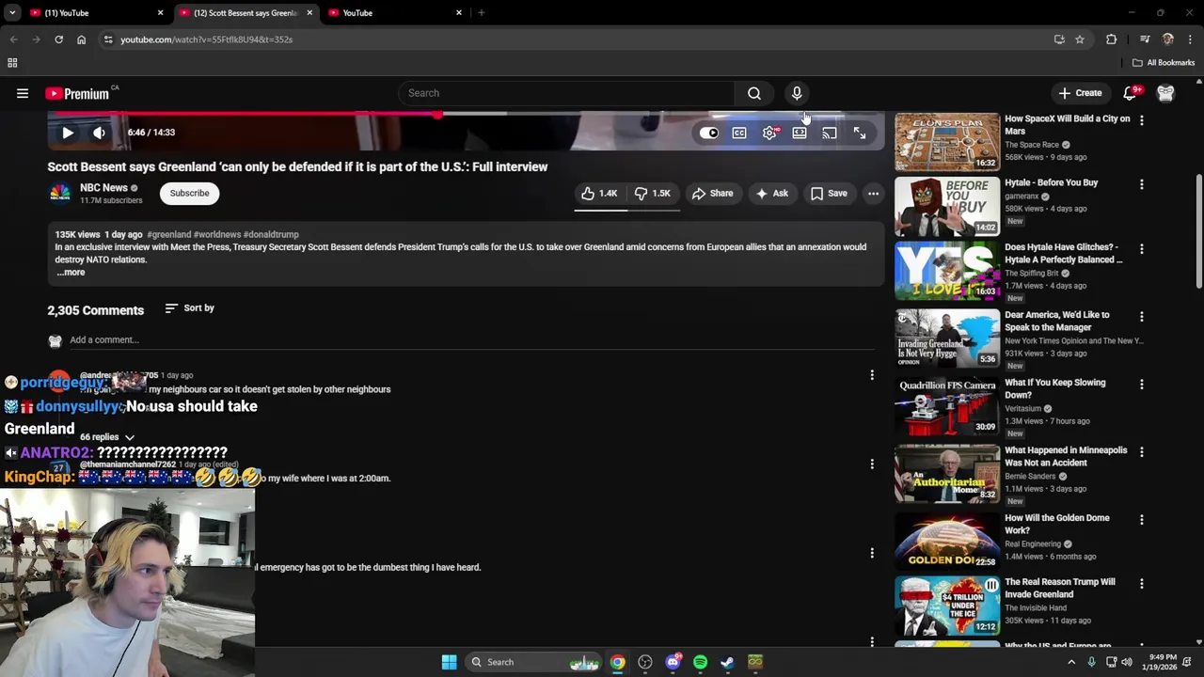Switch to the third YouTube tab
This screenshot has height=677, width=1204.
(395, 13)
